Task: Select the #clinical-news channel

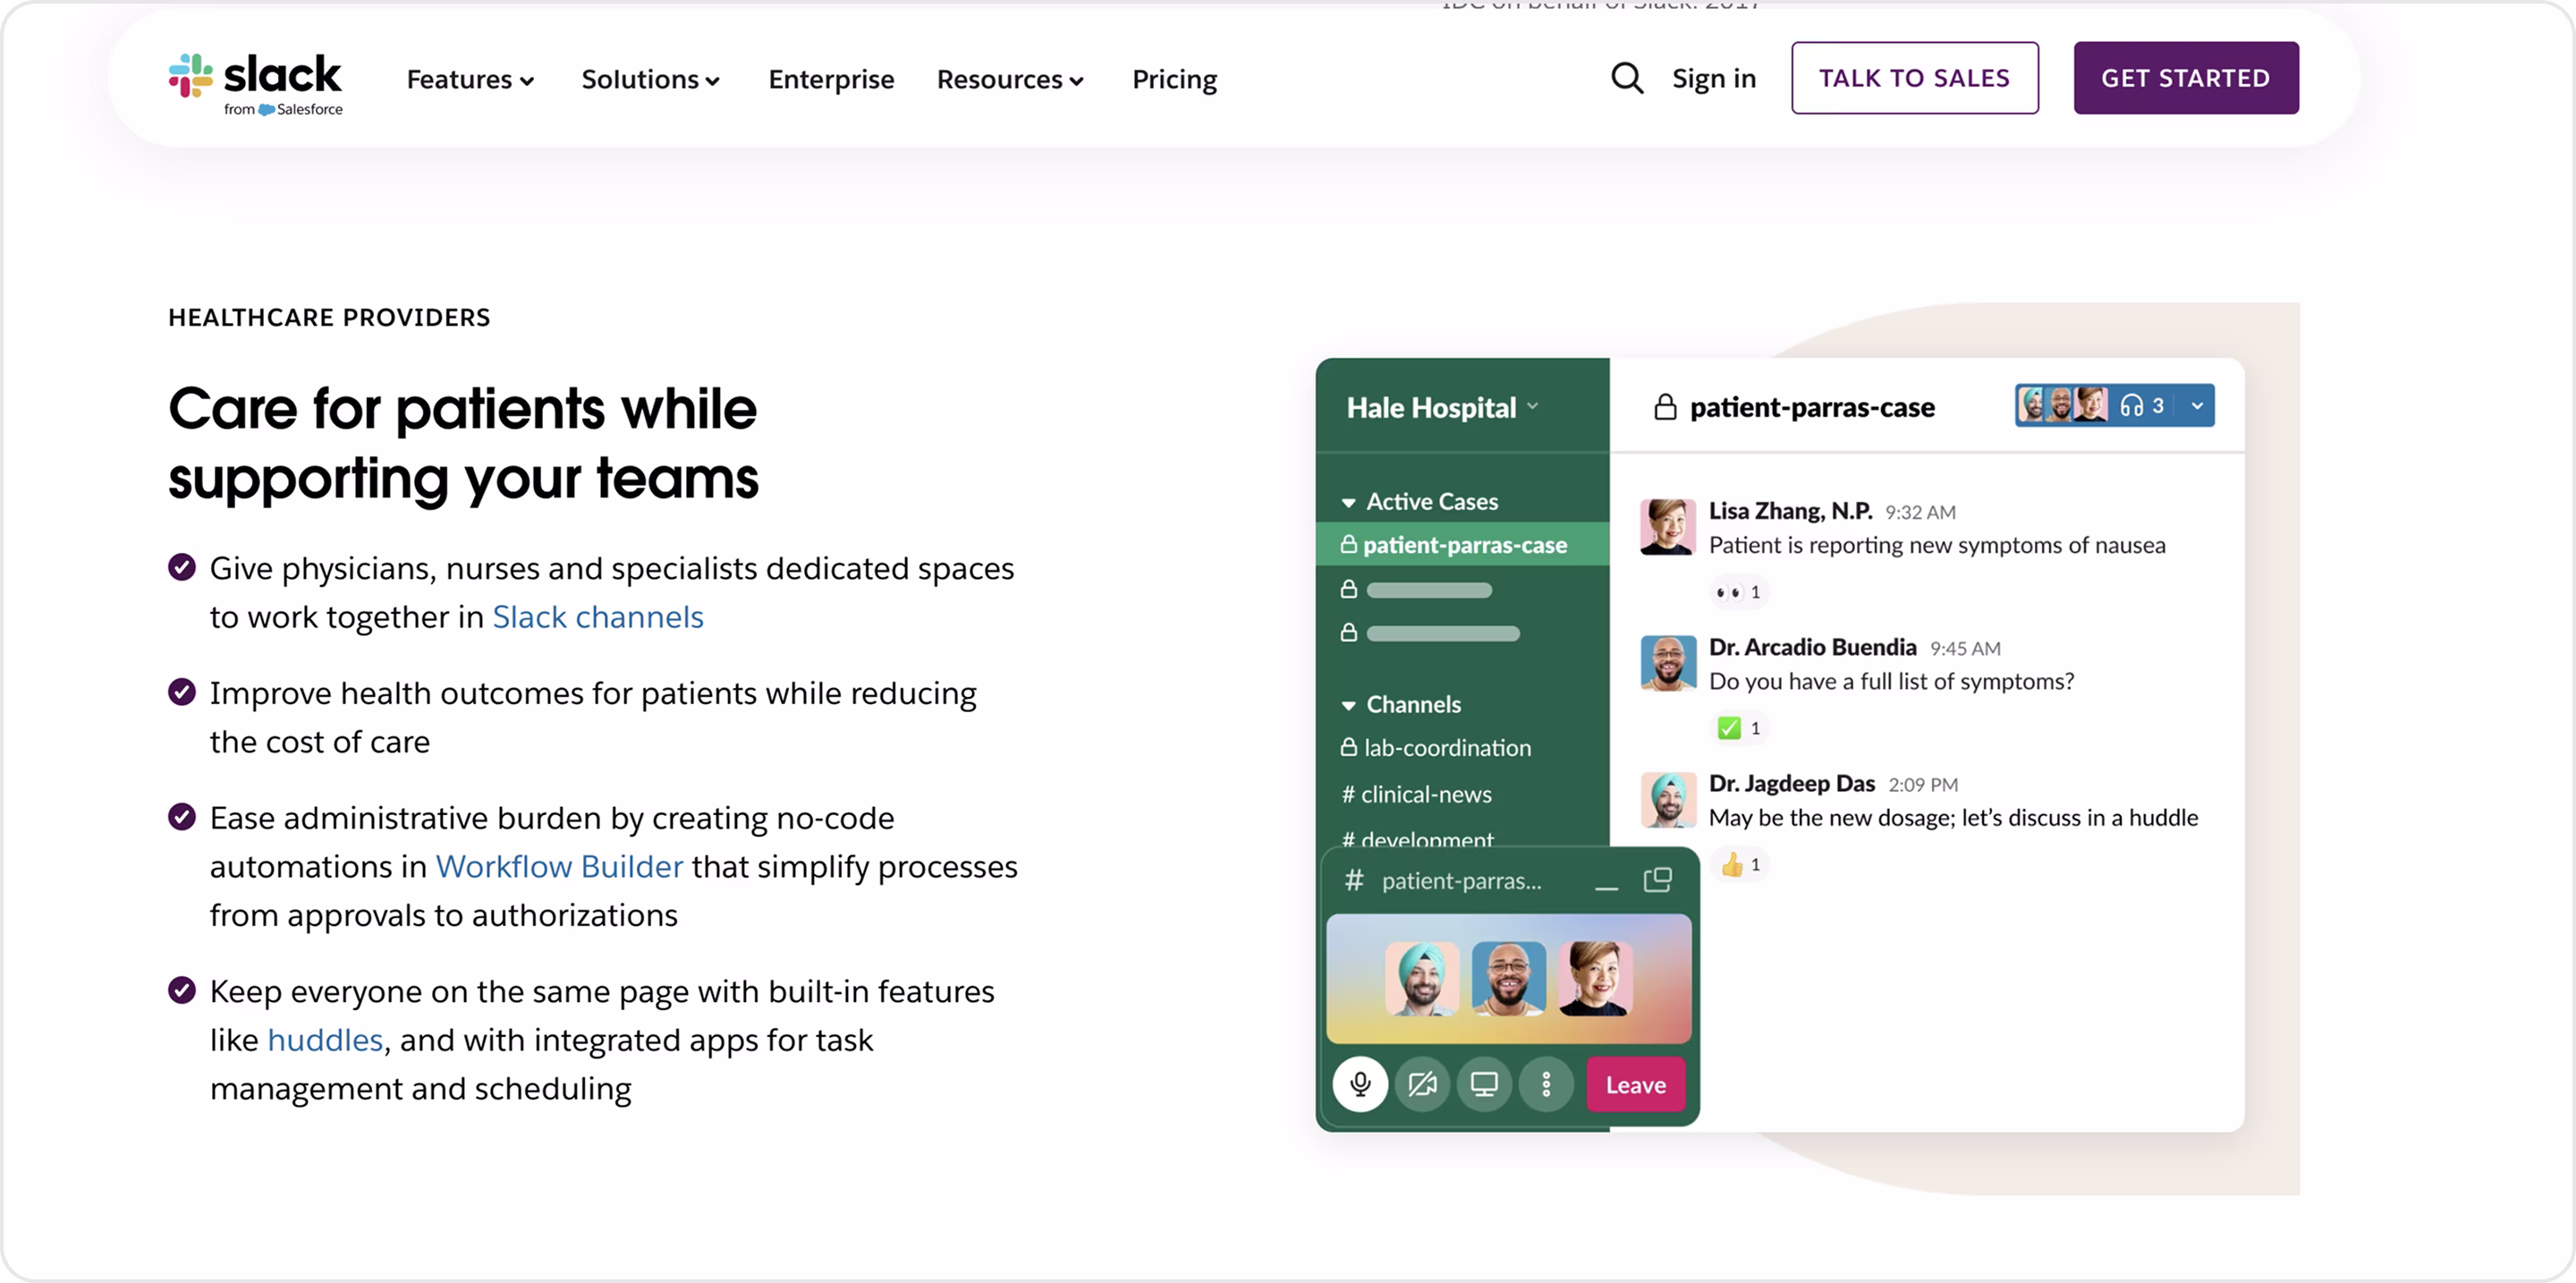Action: 1416,794
